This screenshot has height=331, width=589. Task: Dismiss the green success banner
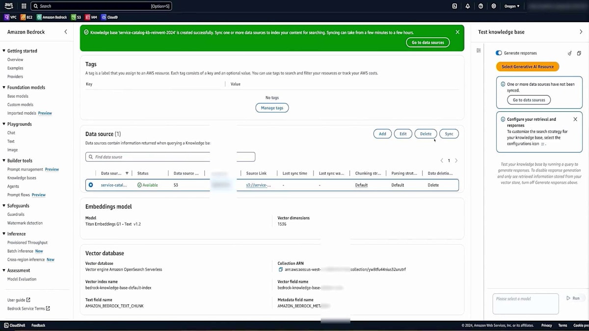[457, 32]
